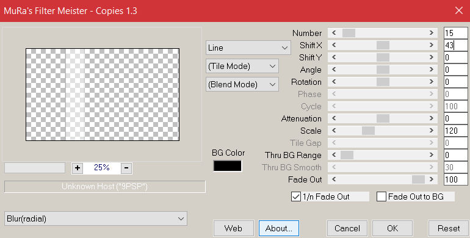Open the Line copy type dropdown

tap(248, 48)
